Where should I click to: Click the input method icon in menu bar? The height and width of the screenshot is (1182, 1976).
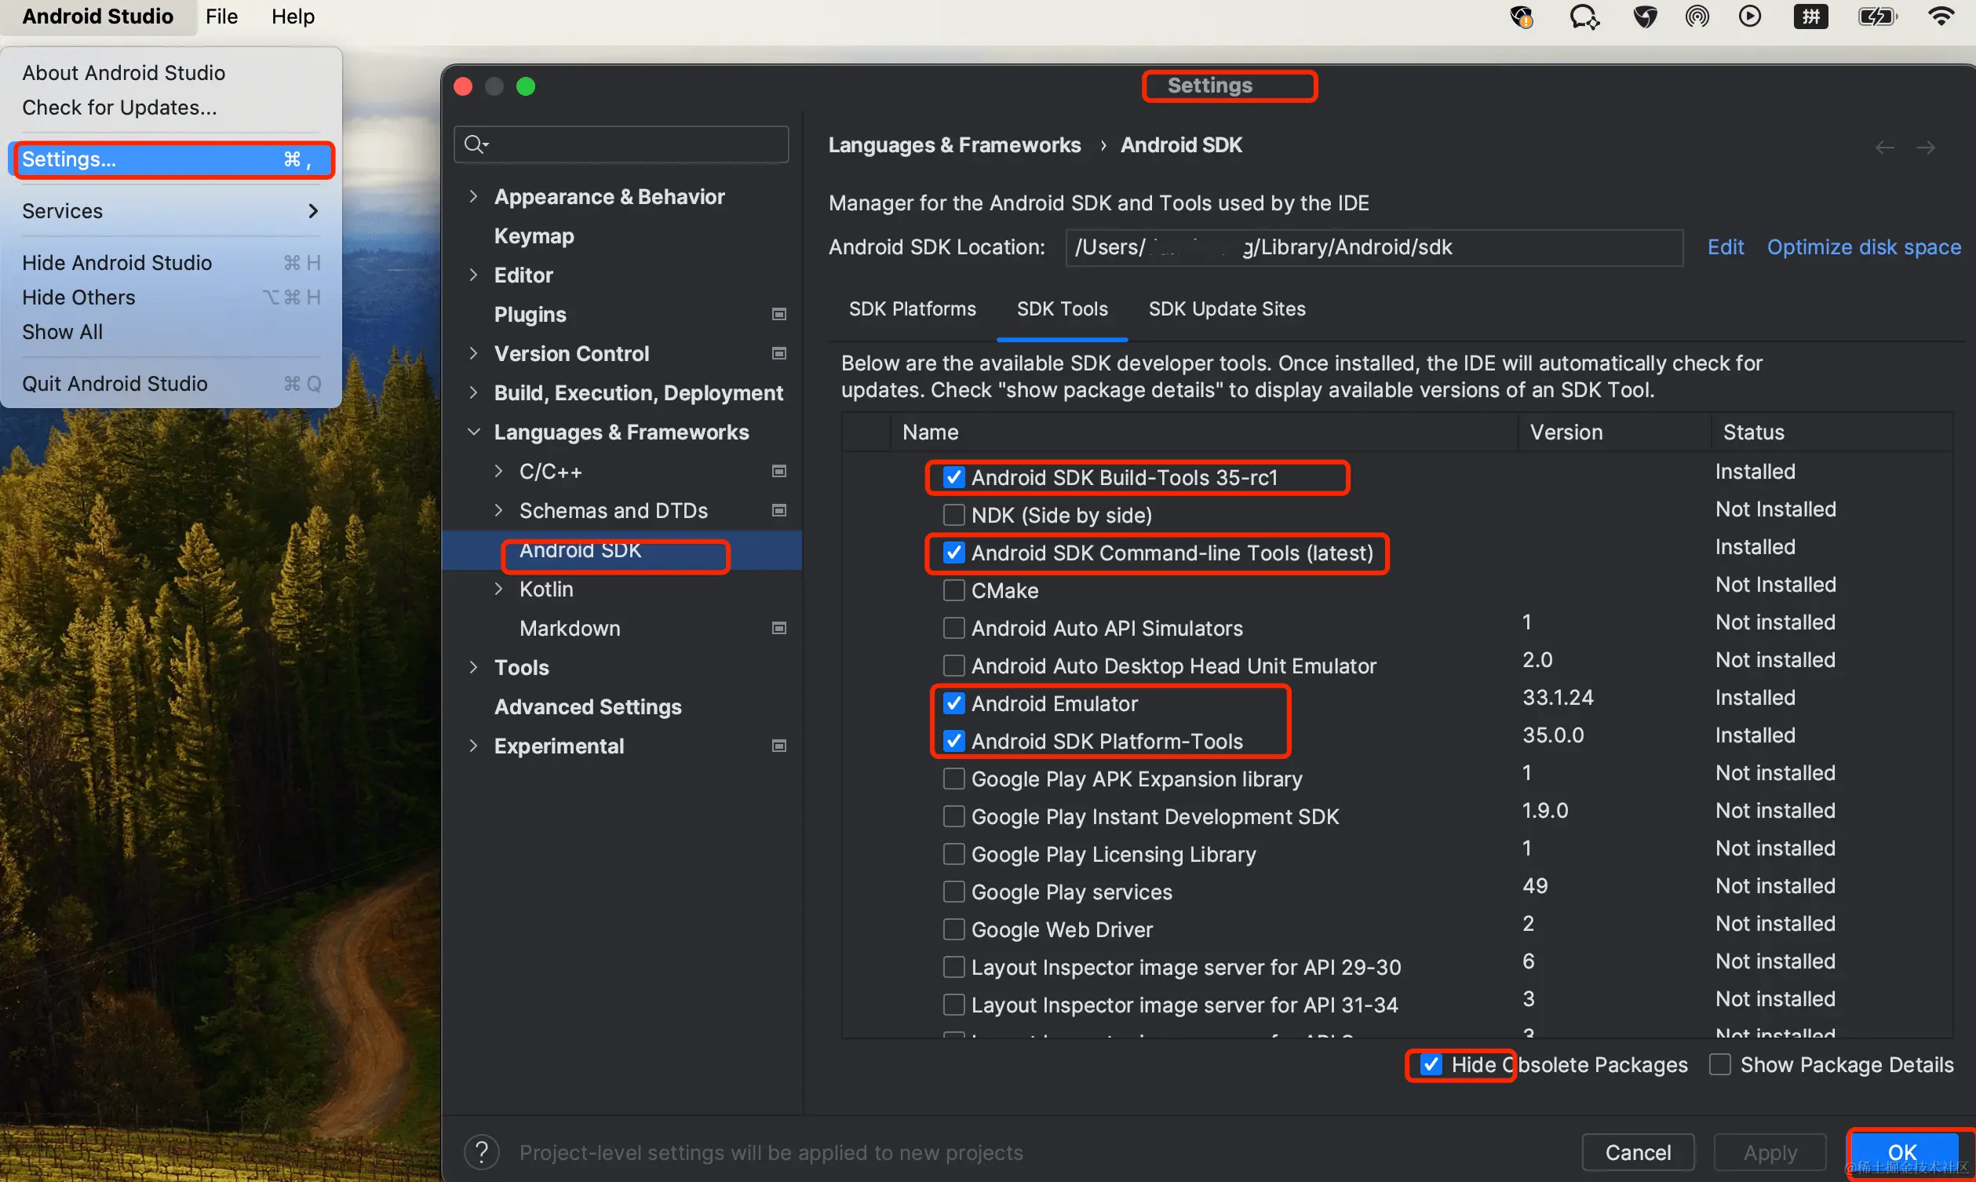(x=1810, y=16)
